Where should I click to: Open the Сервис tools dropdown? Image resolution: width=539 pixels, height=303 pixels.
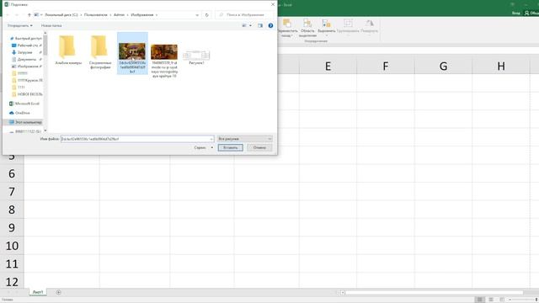[203, 148]
